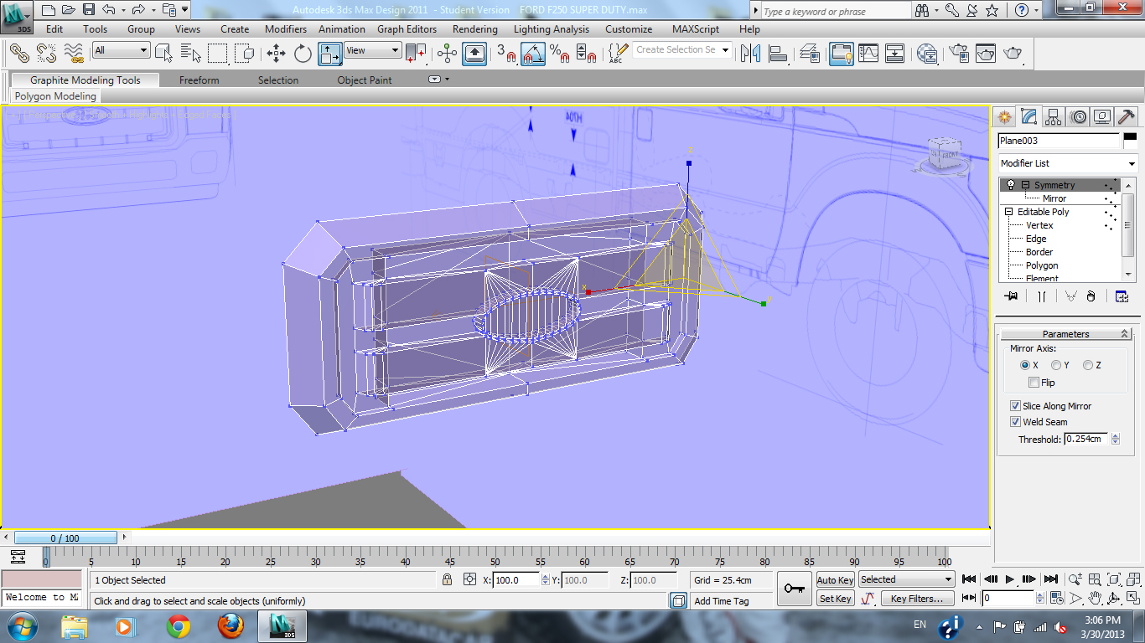Screen dimensions: 1145x643
Task: Open the View reference coordinate dropdown
Action: click(x=373, y=51)
